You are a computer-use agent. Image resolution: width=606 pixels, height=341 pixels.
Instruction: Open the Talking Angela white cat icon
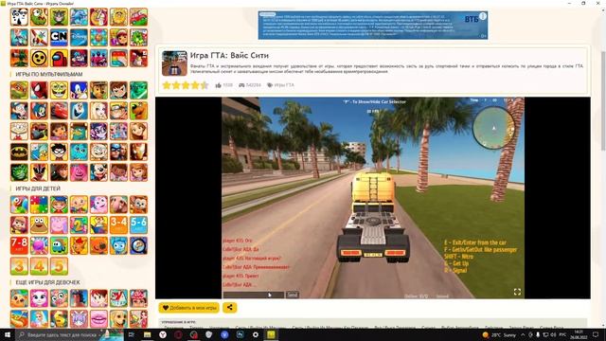[39, 298]
